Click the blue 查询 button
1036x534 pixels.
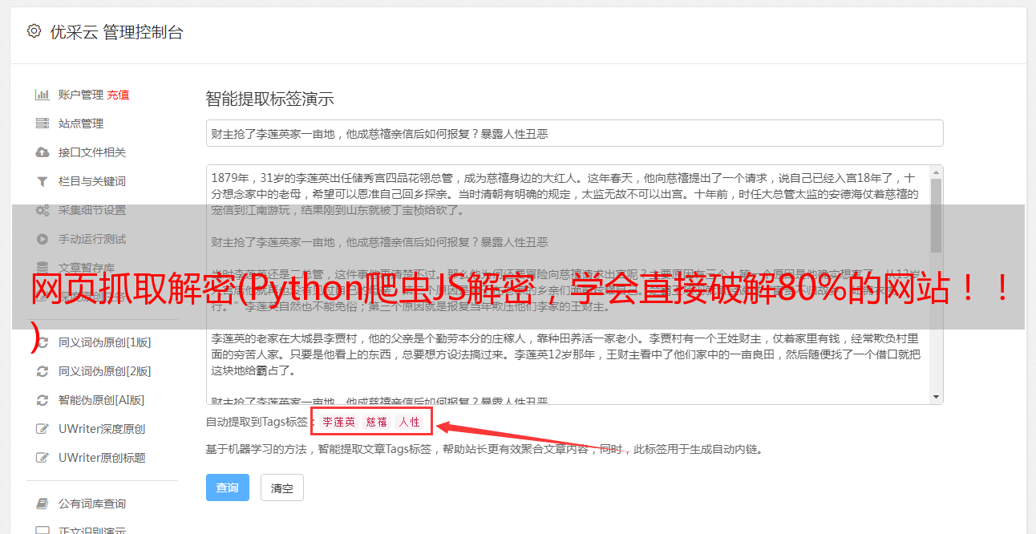(228, 487)
